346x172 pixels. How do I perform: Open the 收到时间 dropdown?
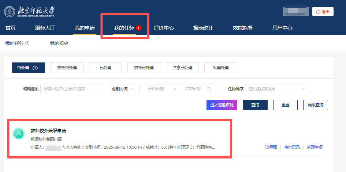click(122, 89)
